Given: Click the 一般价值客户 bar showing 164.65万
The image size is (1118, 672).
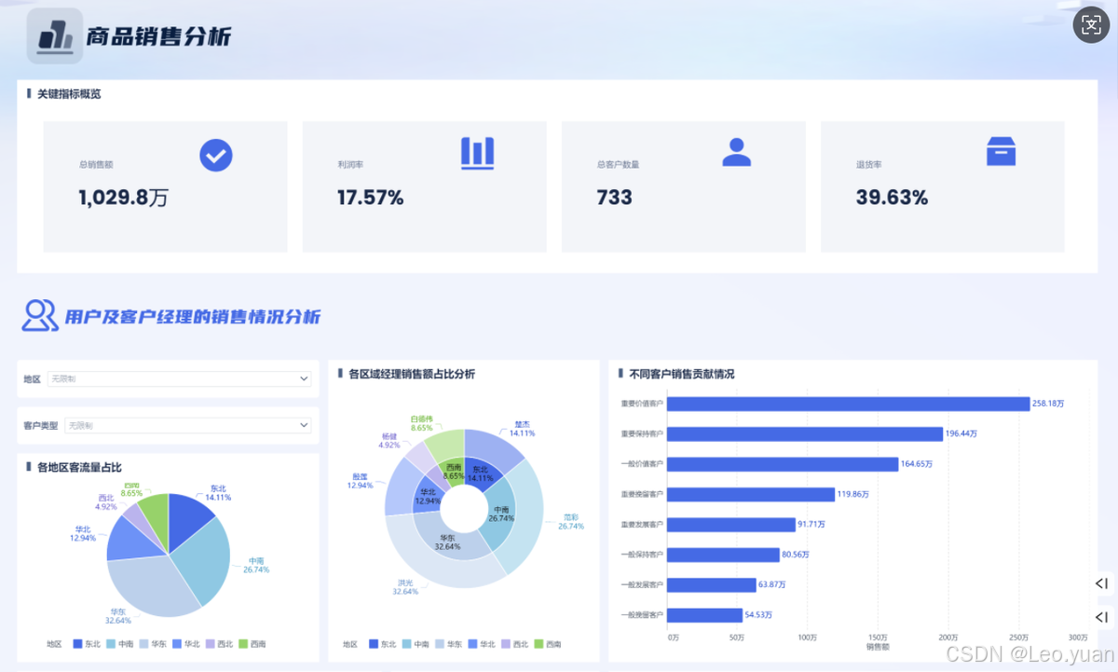Looking at the screenshot, I should 784,463.
